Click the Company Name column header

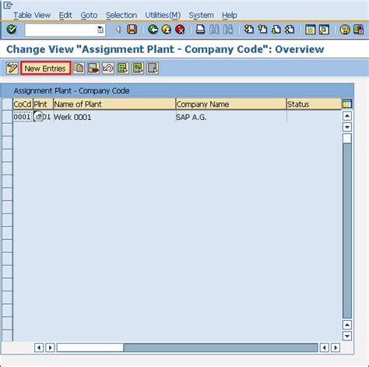coord(231,104)
